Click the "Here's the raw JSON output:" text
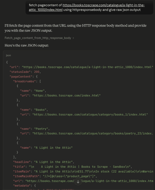155x190 pixels. (x=26, y=45)
